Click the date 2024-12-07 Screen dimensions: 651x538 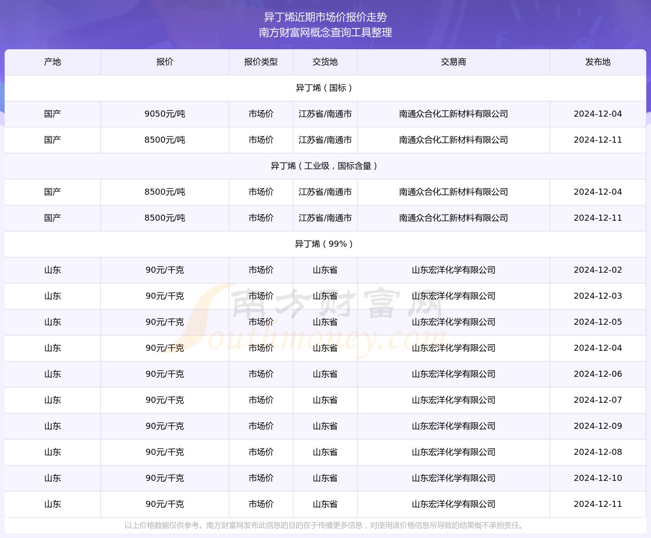coord(598,400)
